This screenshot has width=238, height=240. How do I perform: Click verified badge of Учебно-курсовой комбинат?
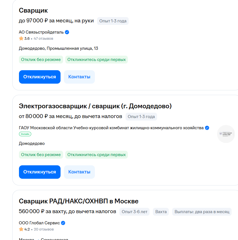[x=207, y=128]
